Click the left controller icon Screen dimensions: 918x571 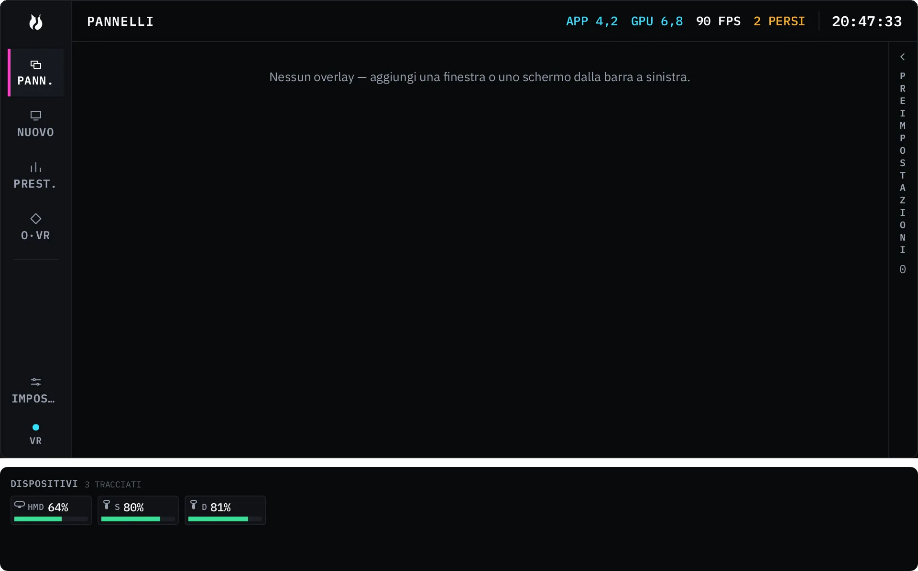pos(107,505)
